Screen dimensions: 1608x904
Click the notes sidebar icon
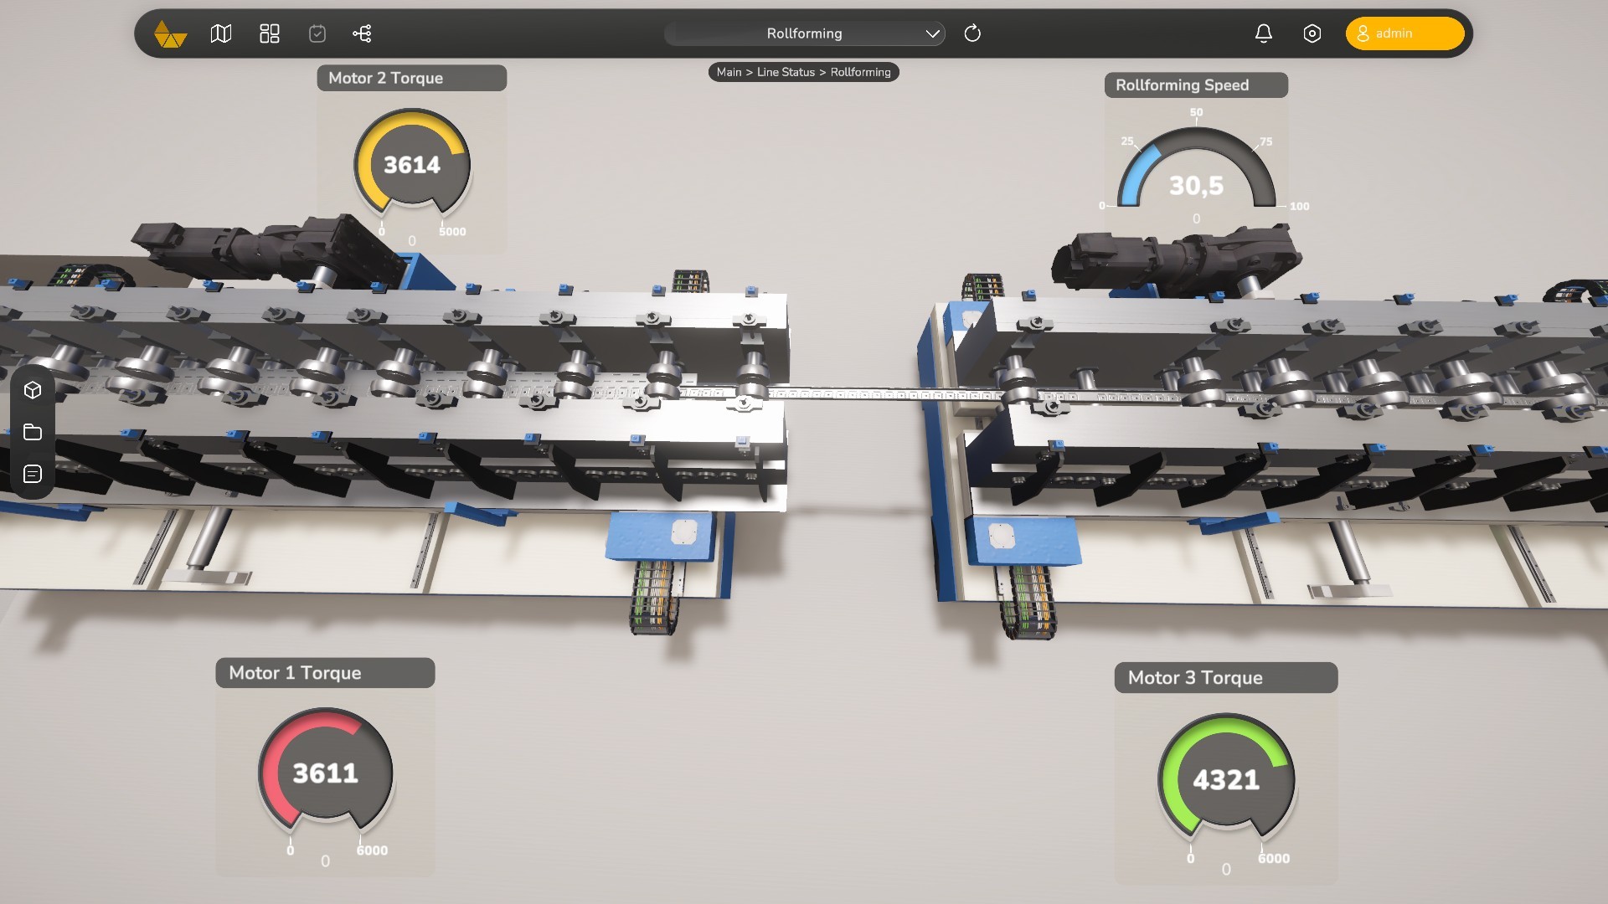tap(33, 474)
